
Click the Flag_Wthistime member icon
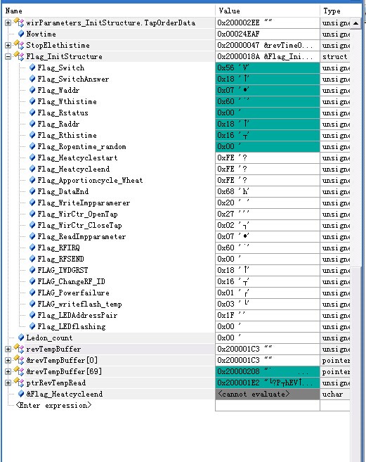click(x=32, y=101)
